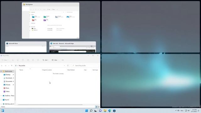Switch to Details view layout icon

(96, 107)
